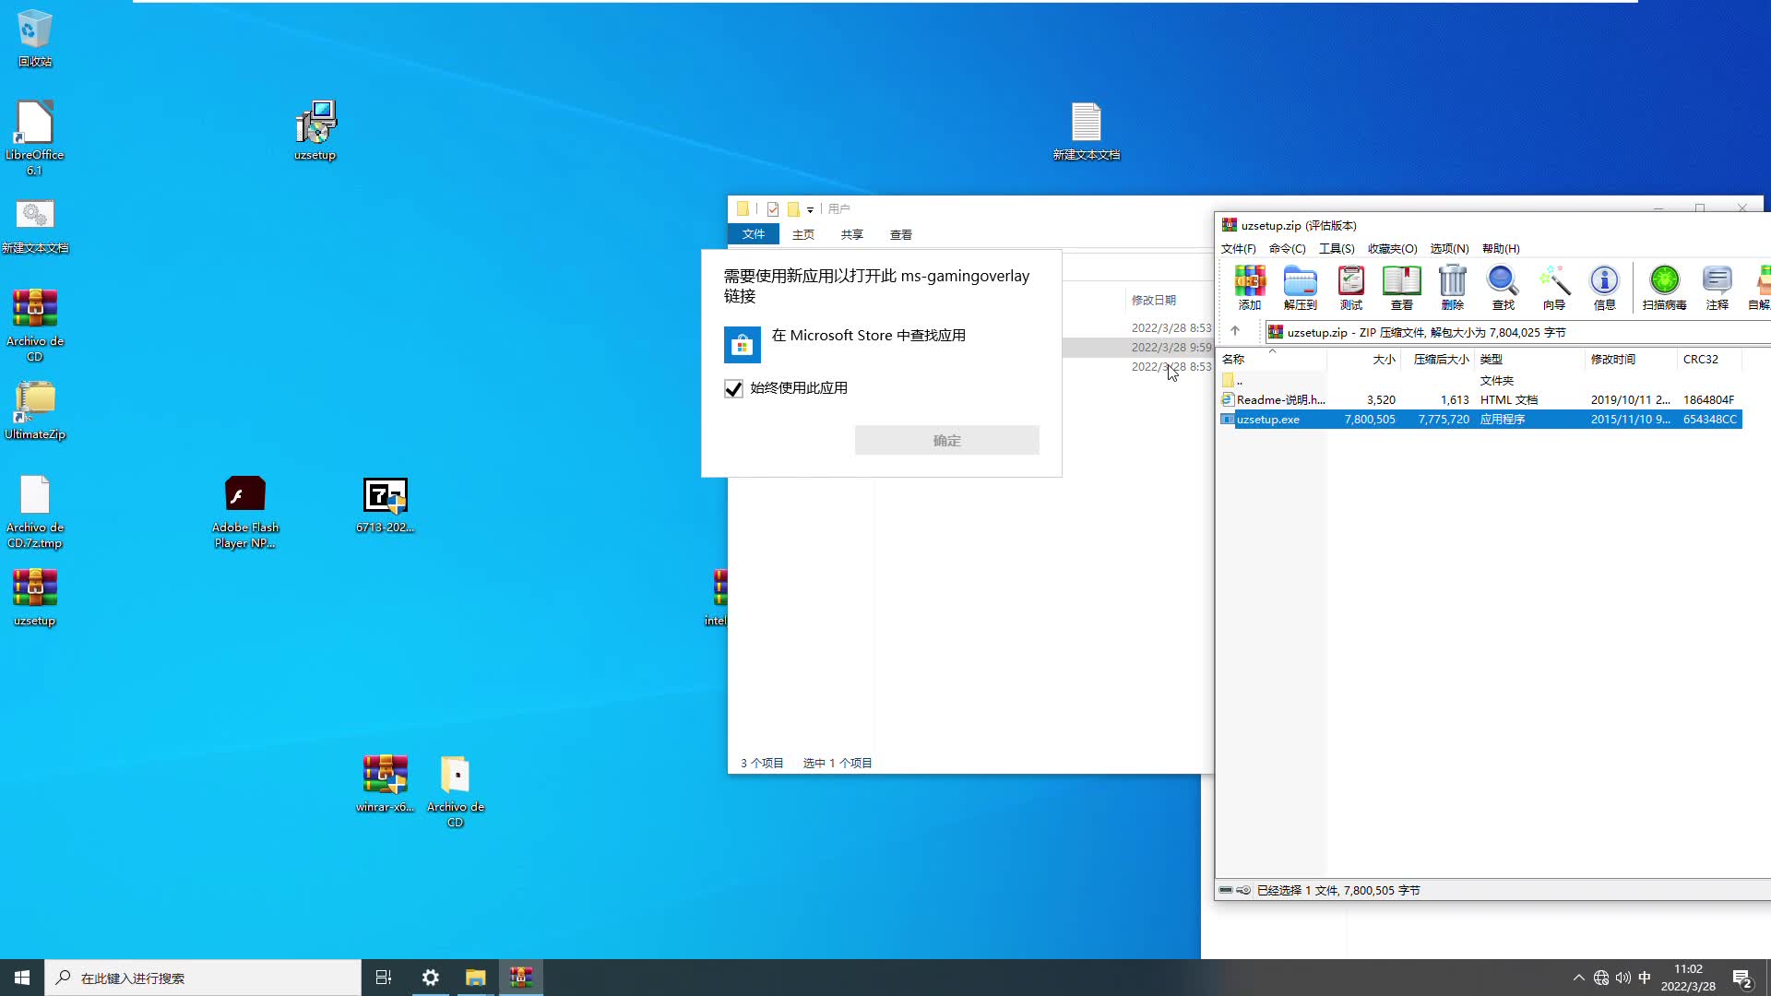Select the Adobe Flash Player NP desktop icon

coord(245,513)
